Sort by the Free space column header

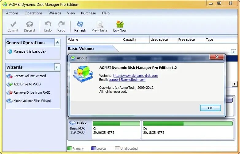(x=191, y=39)
